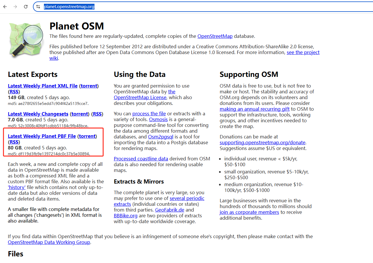Follow the 'process the file' link

(149, 114)
